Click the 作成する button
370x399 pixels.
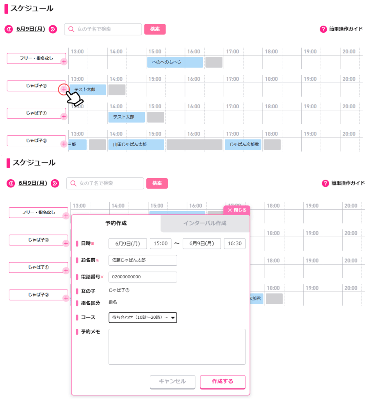[x=223, y=382]
